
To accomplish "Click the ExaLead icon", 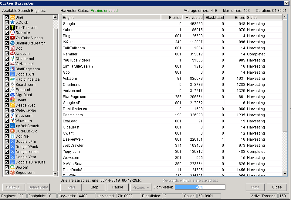I will tap(12, 89).
